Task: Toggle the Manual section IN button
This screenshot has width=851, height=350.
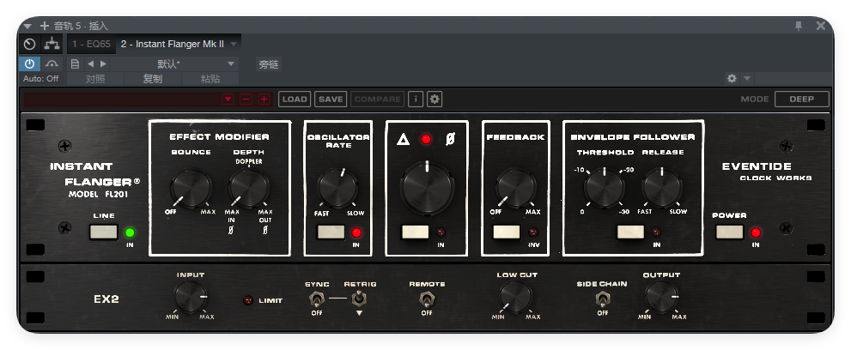Action: pyautogui.click(x=415, y=232)
